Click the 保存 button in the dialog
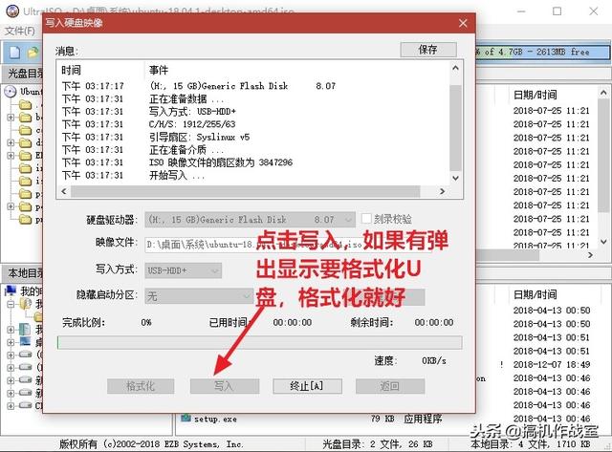The width and height of the screenshot is (612, 452). tap(428, 50)
